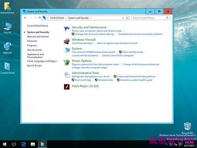Open Clock, Language, and Region
The height and width of the screenshot is (148, 197).
pos(42,61)
